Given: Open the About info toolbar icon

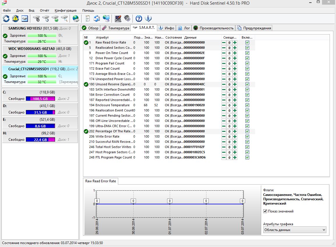Looking at the screenshot, I should click(148, 19).
